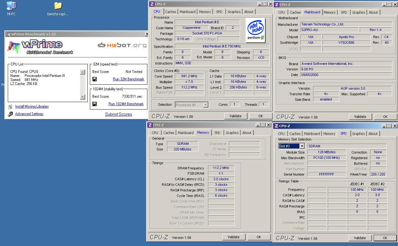Open About tab in the CPU window
This screenshot has width=398, height=246.
[249, 12]
